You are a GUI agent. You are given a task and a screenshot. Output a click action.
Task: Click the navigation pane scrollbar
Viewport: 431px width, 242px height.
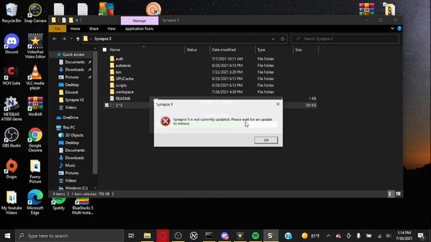(95, 112)
